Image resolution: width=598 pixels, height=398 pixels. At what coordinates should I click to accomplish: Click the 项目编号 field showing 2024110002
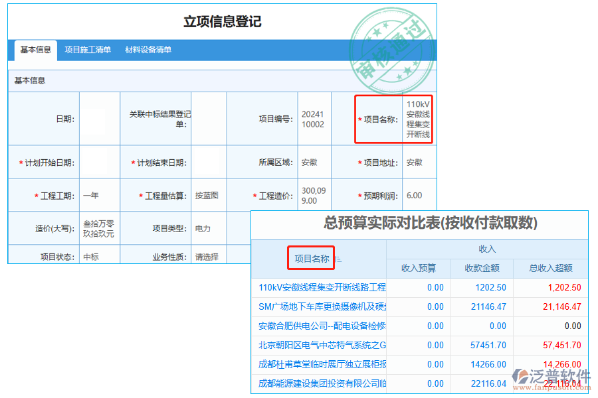point(312,118)
